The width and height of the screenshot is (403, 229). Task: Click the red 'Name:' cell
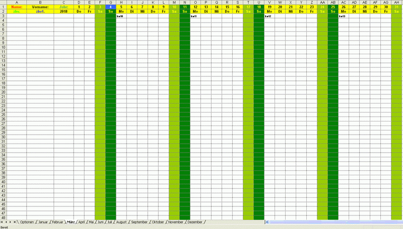point(17,7)
